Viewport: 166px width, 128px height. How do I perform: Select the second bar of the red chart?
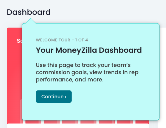tap(33, 122)
